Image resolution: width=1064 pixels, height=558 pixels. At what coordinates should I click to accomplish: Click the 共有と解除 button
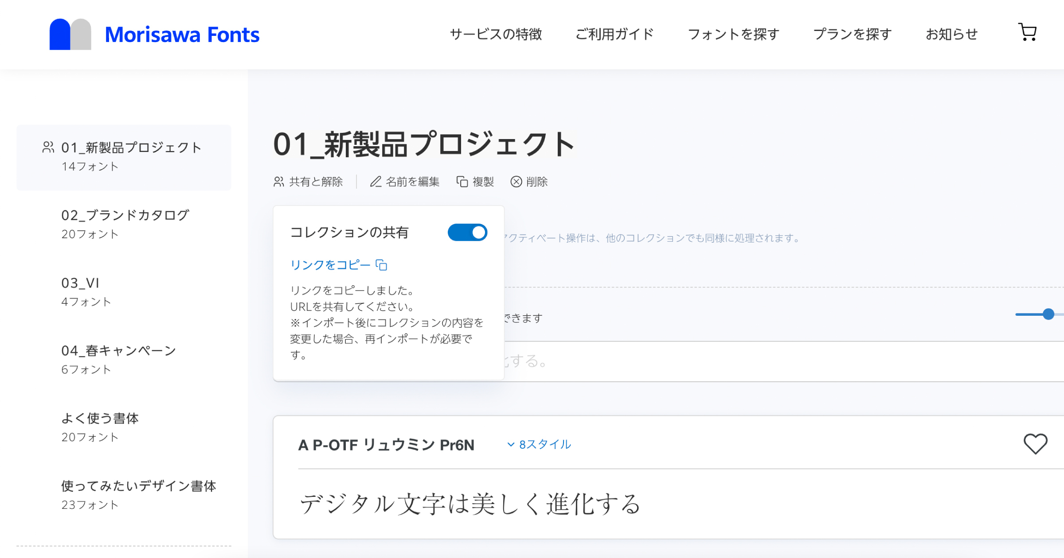[x=309, y=182]
